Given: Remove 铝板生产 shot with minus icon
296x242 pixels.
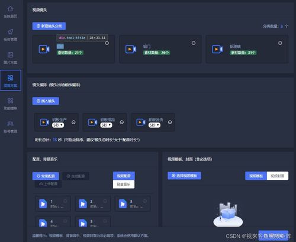Looking at the screenshot, I should (x=73, y=122).
